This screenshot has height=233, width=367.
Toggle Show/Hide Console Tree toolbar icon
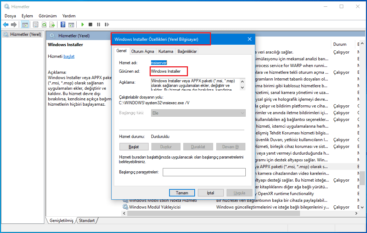(x=25, y=24)
